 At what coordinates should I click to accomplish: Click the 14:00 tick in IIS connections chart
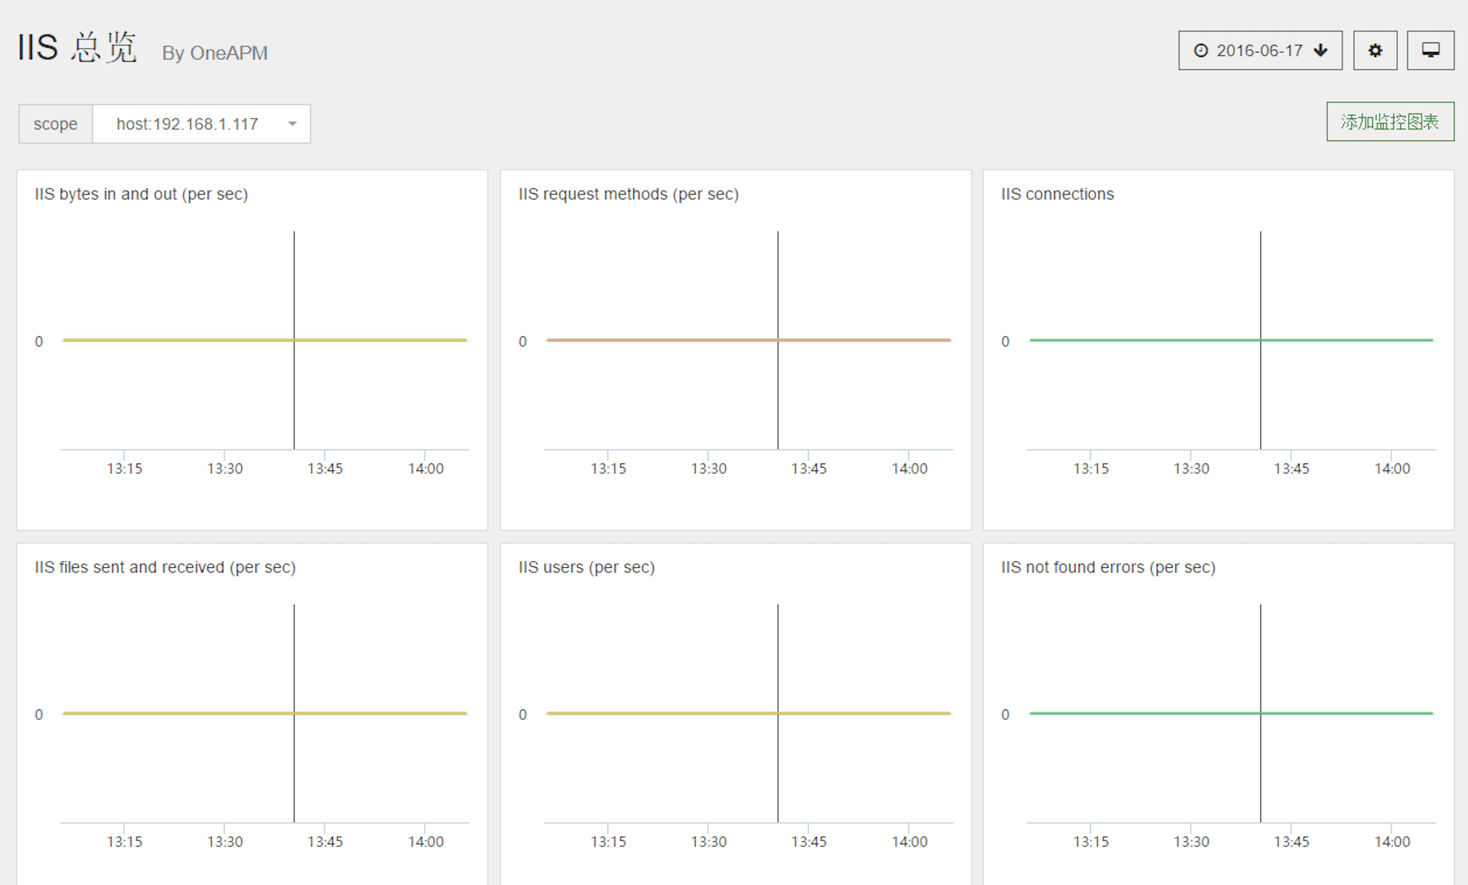(x=1392, y=469)
